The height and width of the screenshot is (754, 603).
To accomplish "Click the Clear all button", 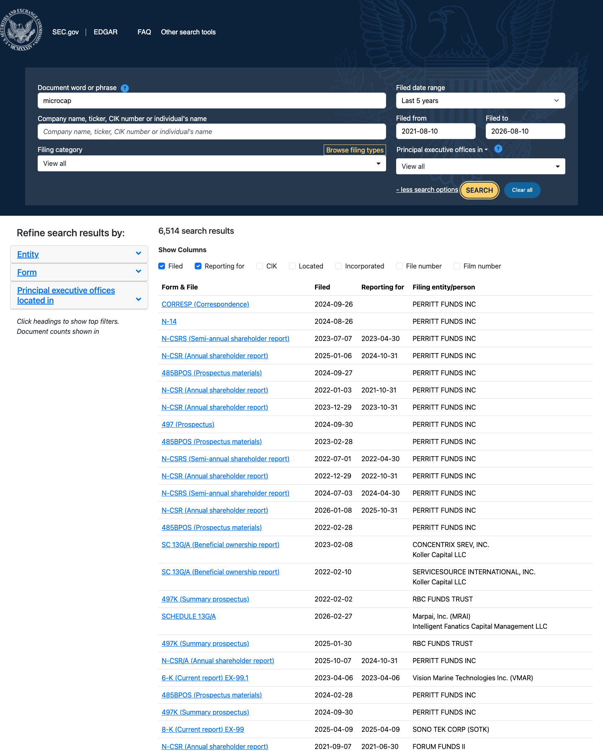I will [x=522, y=190].
